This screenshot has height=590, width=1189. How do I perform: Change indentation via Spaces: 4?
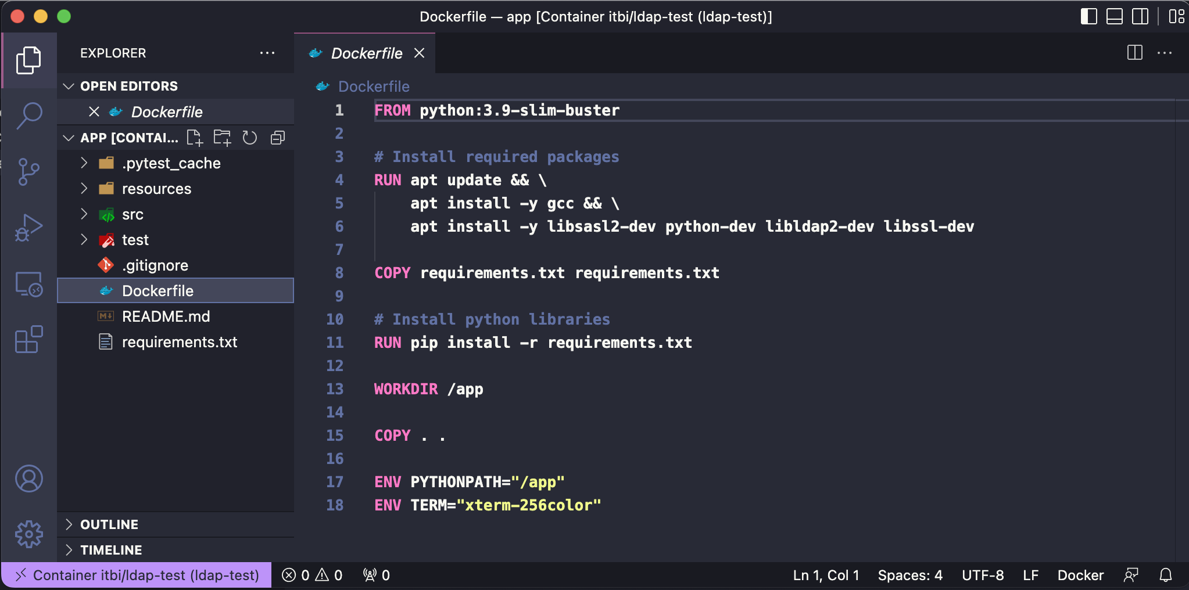(x=910, y=575)
